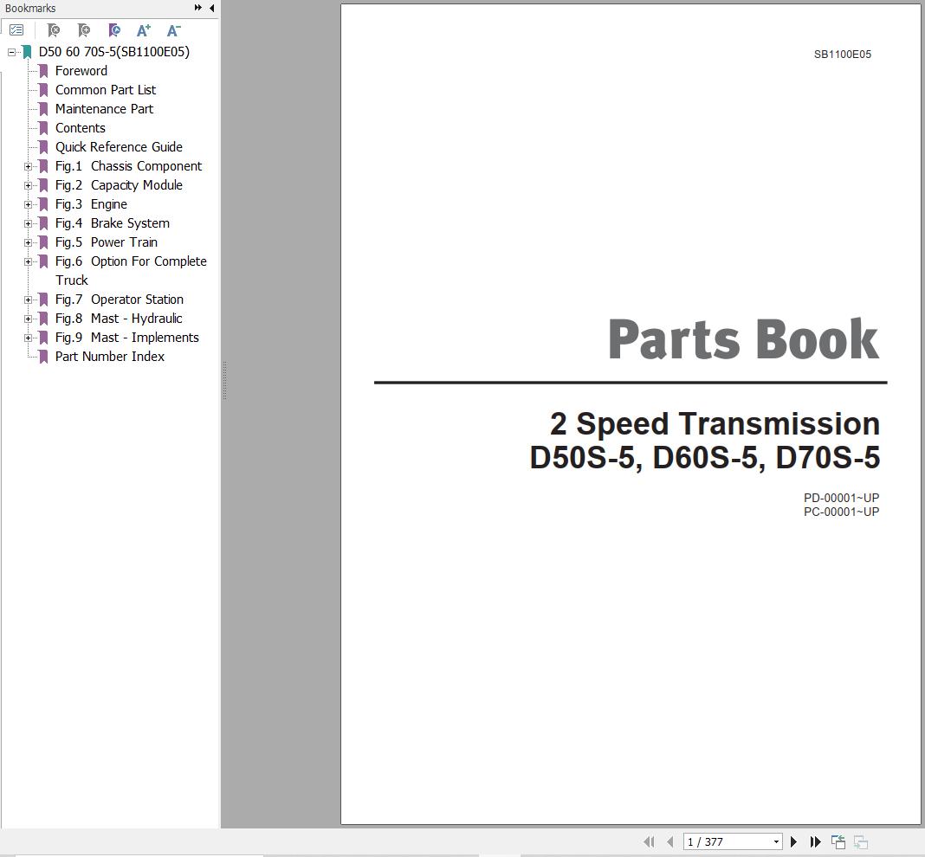Expand Fig.1 Chassis Component
This screenshot has width=925, height=857.
click(28, 166)
